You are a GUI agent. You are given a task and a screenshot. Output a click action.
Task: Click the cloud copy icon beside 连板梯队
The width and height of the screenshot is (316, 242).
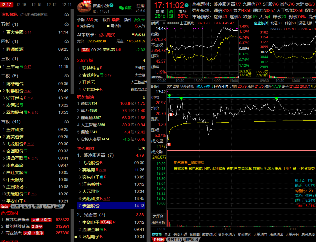coord(67,15)
